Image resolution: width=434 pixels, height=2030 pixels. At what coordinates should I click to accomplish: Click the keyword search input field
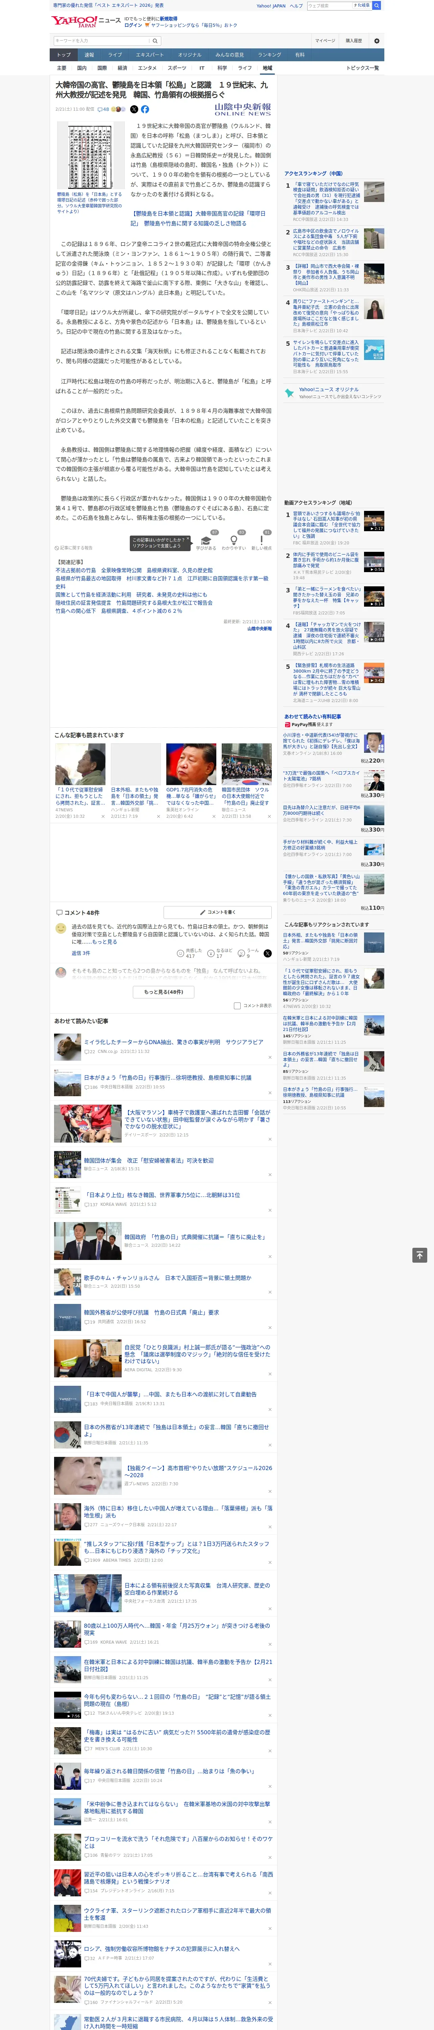(x=101, y=41)
